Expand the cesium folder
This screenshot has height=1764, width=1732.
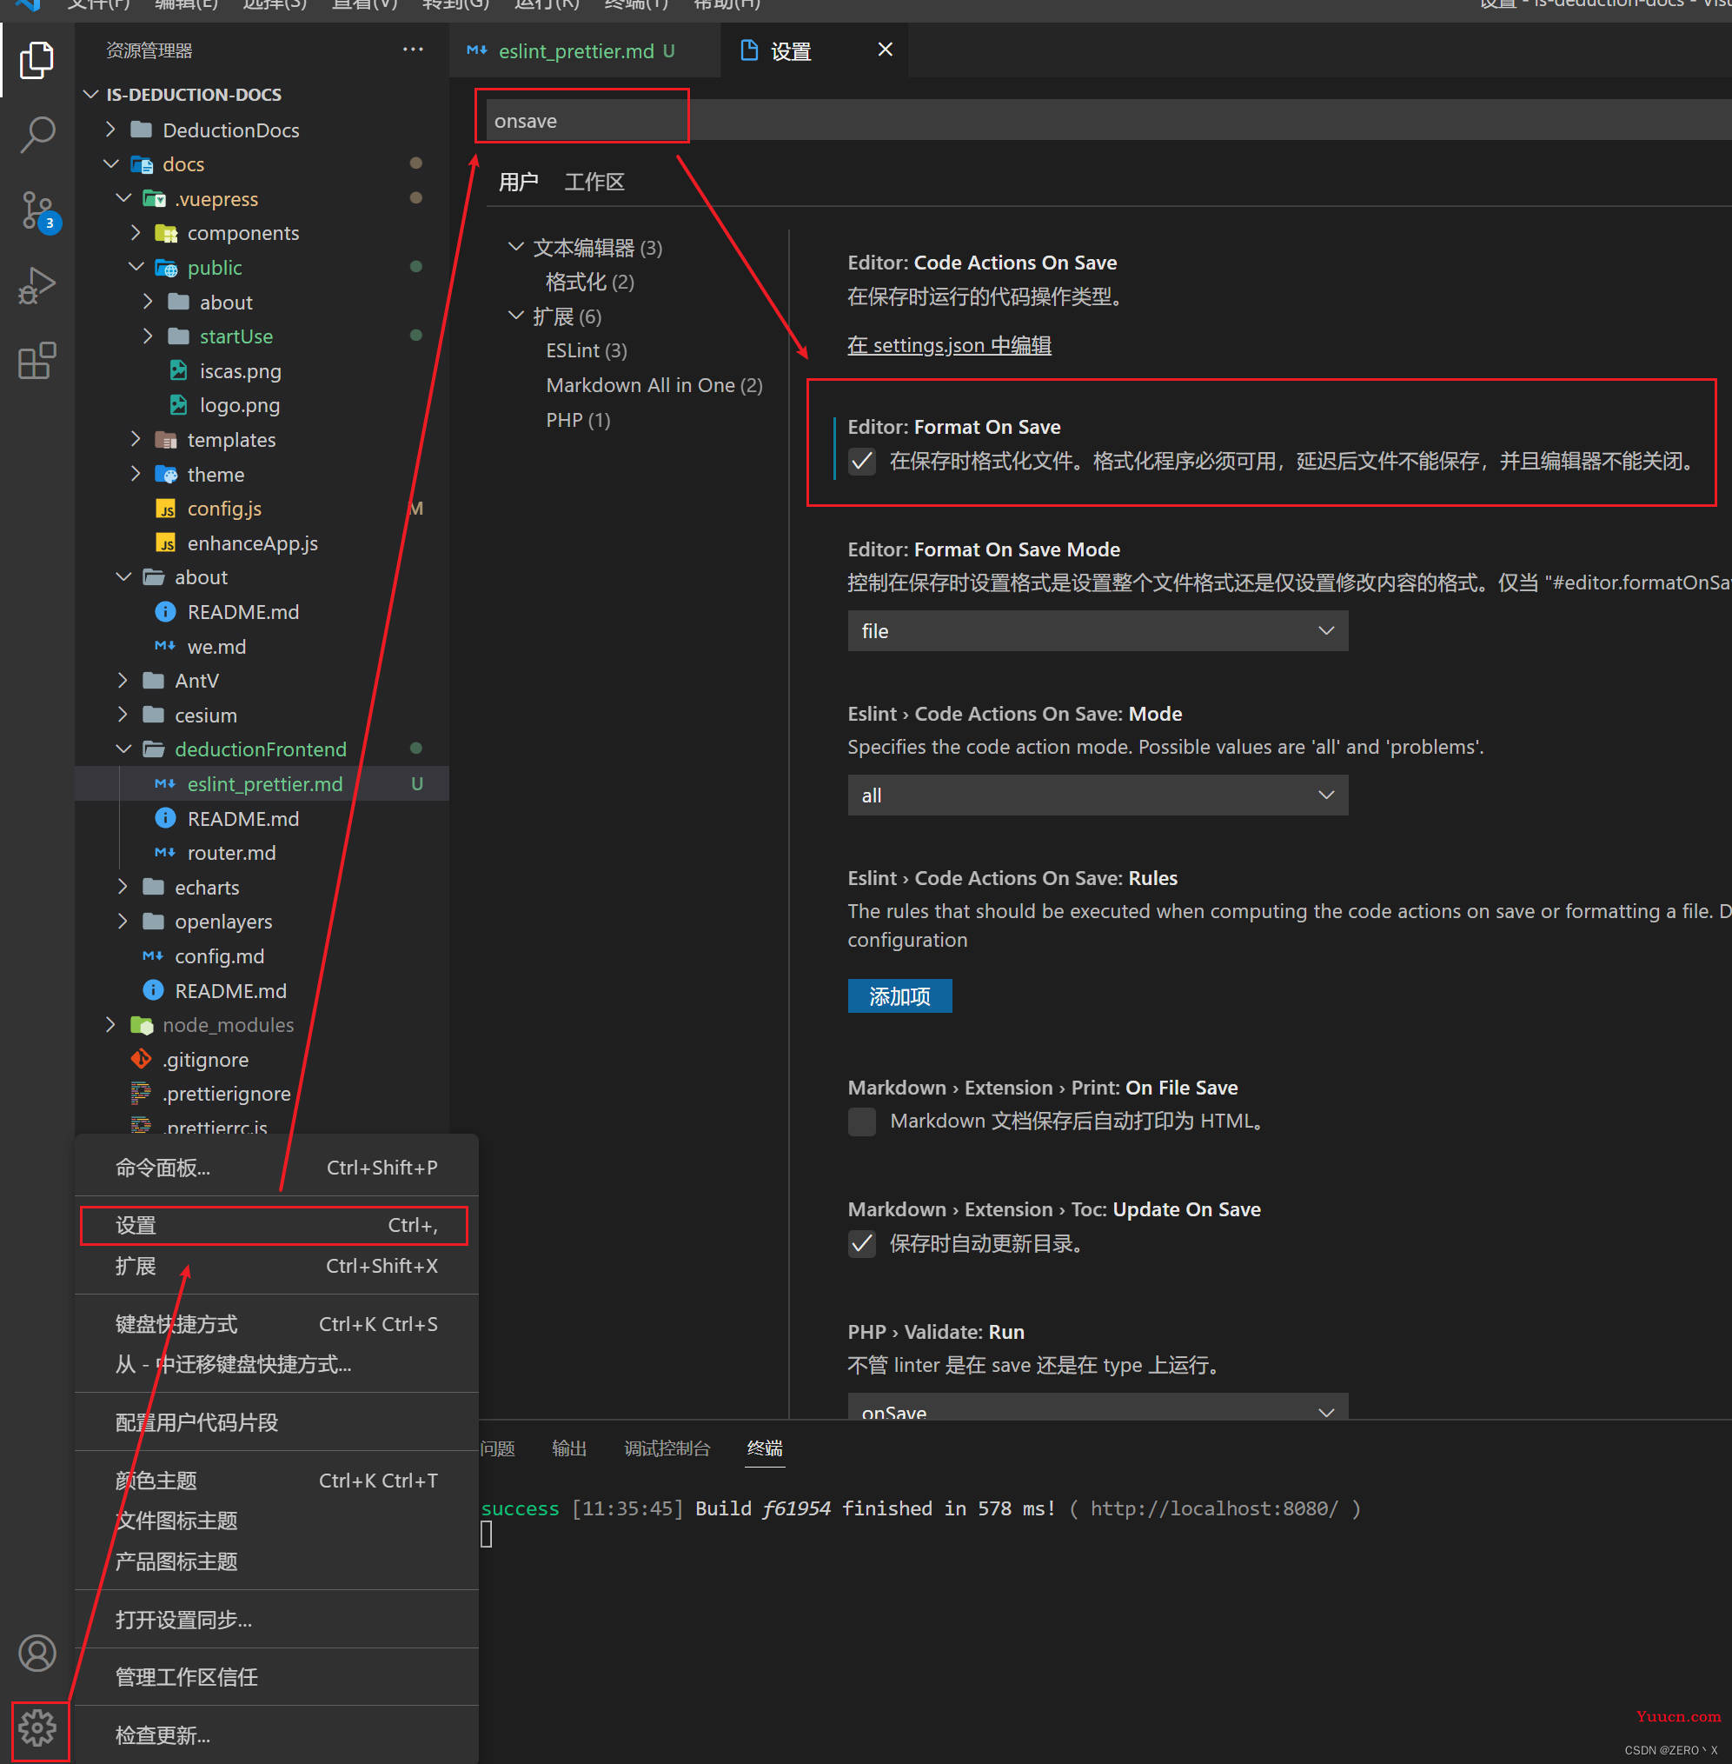(x=123, y=715)
